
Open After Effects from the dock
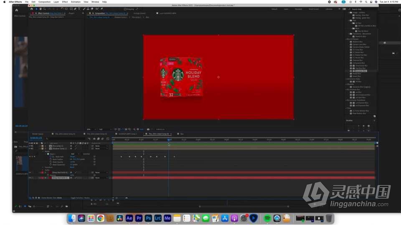pos(129,218)
